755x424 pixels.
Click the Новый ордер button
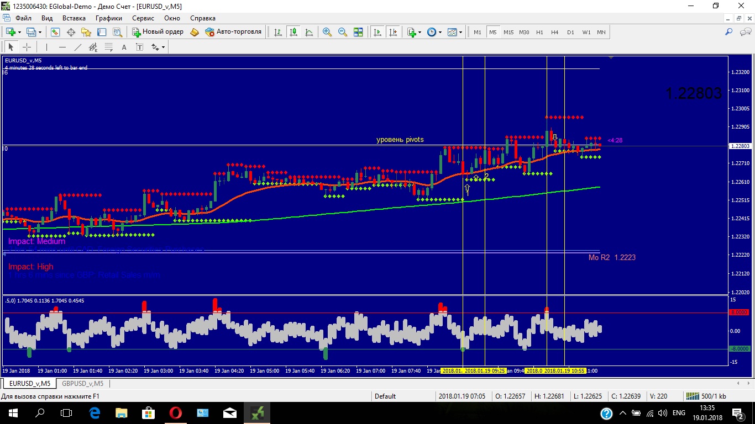click(x=158, y=32)
